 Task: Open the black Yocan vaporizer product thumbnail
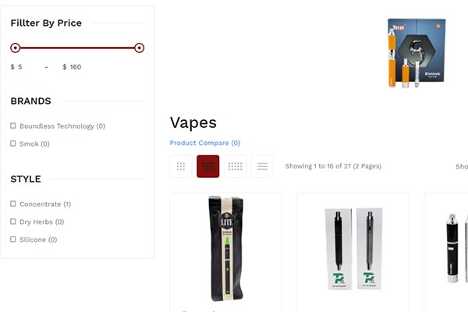coord(456,248)
